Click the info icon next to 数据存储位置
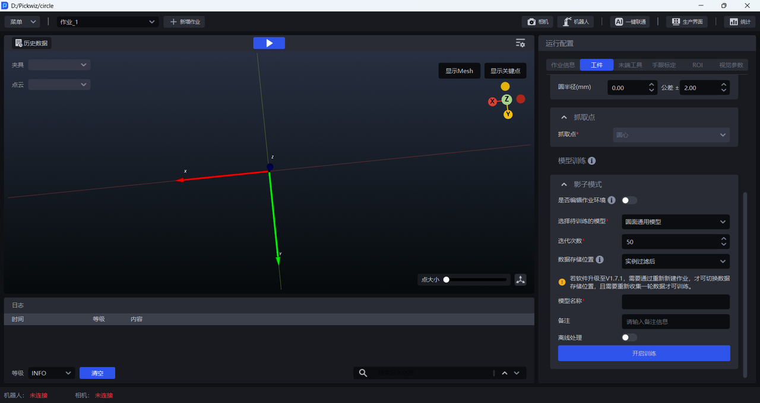This screenshot has width=760, height=403. point(600,260)
